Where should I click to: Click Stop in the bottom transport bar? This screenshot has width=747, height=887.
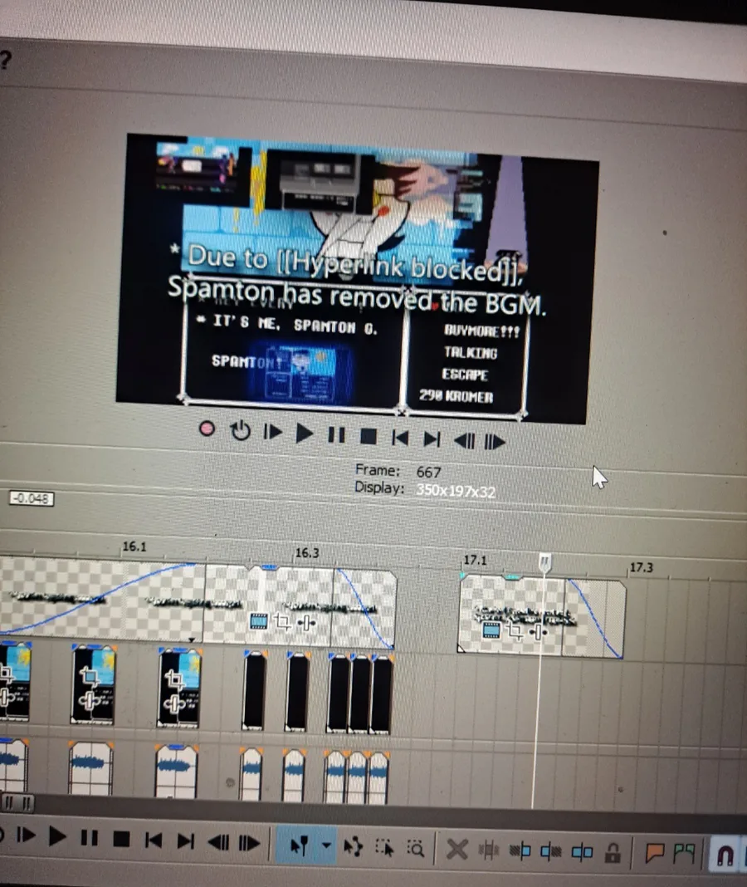(121, 838)
